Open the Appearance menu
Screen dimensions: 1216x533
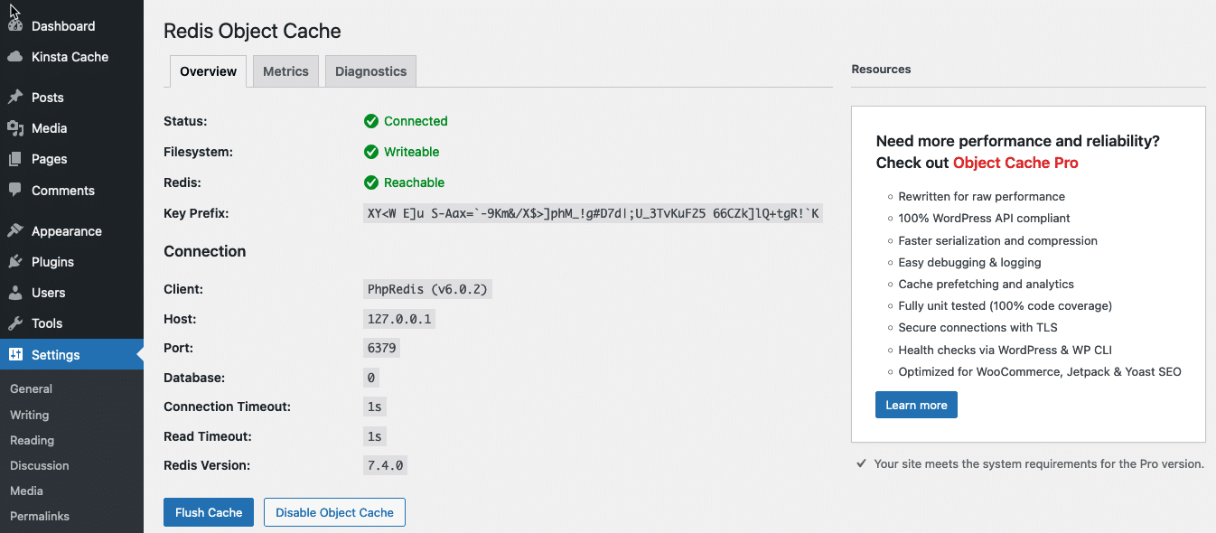71,231
